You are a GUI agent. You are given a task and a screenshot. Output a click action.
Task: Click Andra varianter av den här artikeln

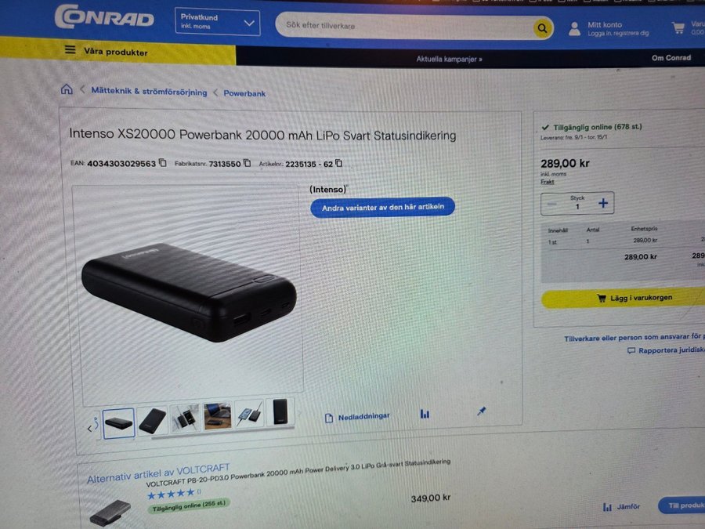point(382,208)
